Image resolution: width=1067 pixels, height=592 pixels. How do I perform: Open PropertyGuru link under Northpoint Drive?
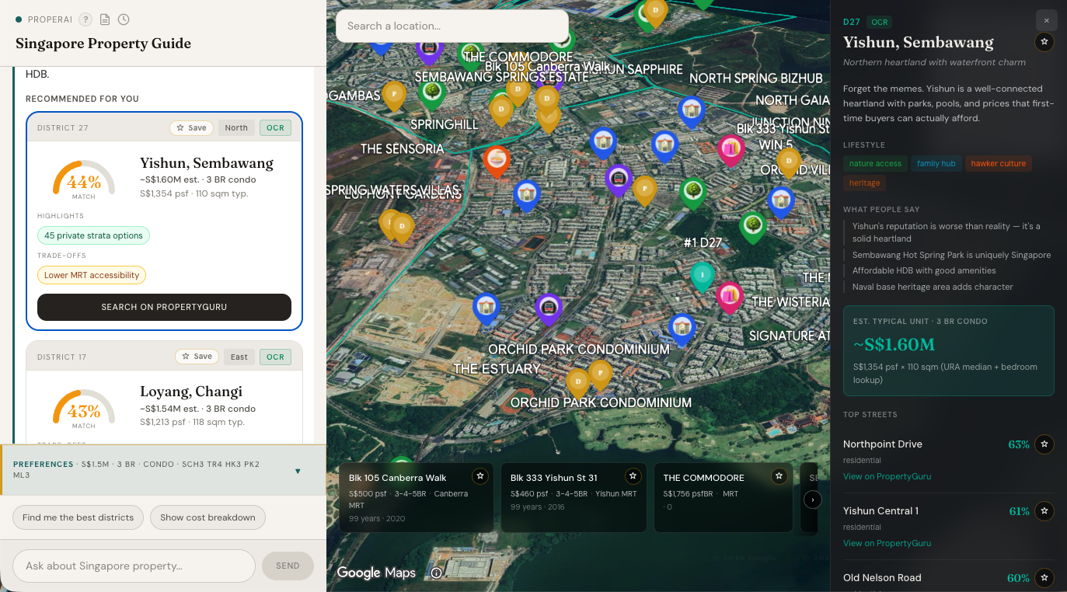coord(887,476)
